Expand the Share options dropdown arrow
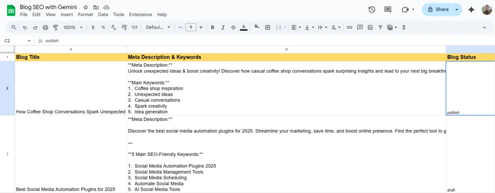495x193 pixels. (457, 9)
